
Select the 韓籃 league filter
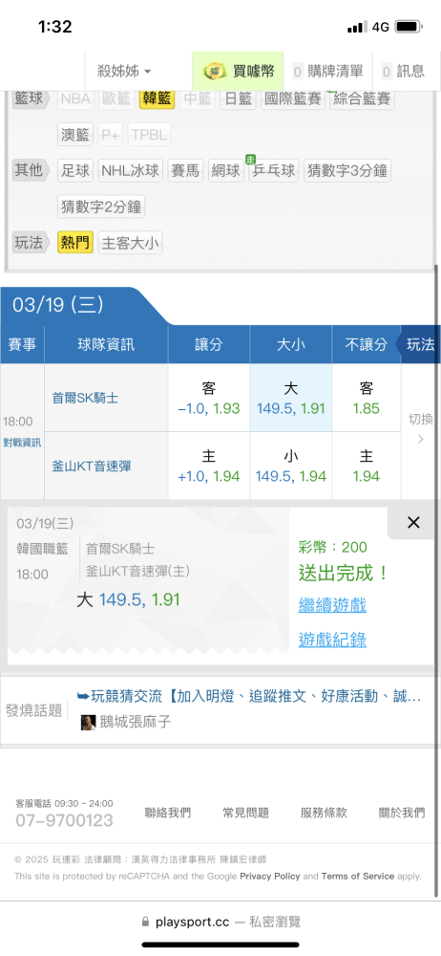(157, 98)
